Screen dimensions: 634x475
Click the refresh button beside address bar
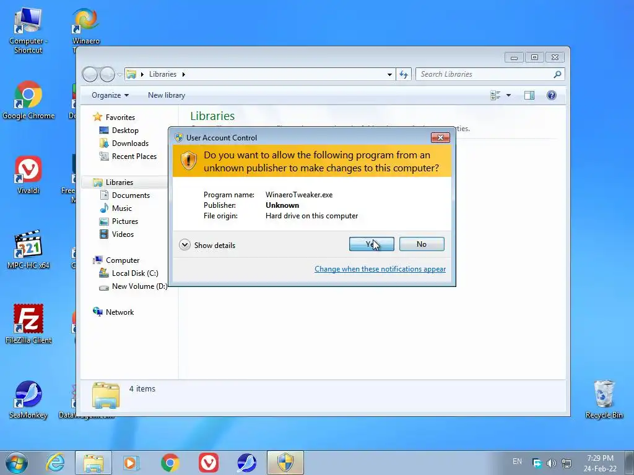click(x=404, y=74)
